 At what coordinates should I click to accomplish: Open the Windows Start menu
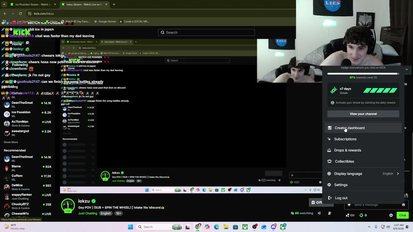coord(130,227)
